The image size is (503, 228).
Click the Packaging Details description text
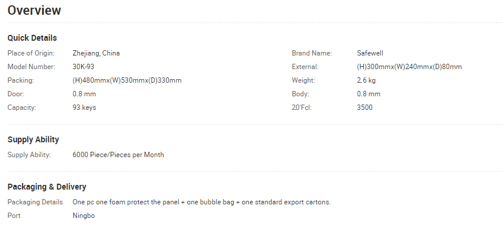(201, 202)
